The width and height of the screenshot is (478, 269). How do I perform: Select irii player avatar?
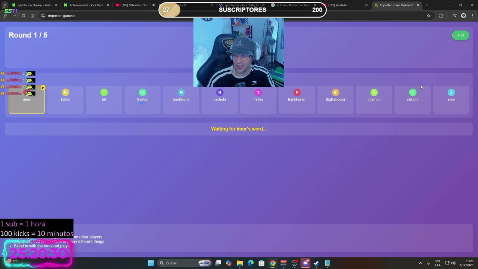(x=104, y=92)
